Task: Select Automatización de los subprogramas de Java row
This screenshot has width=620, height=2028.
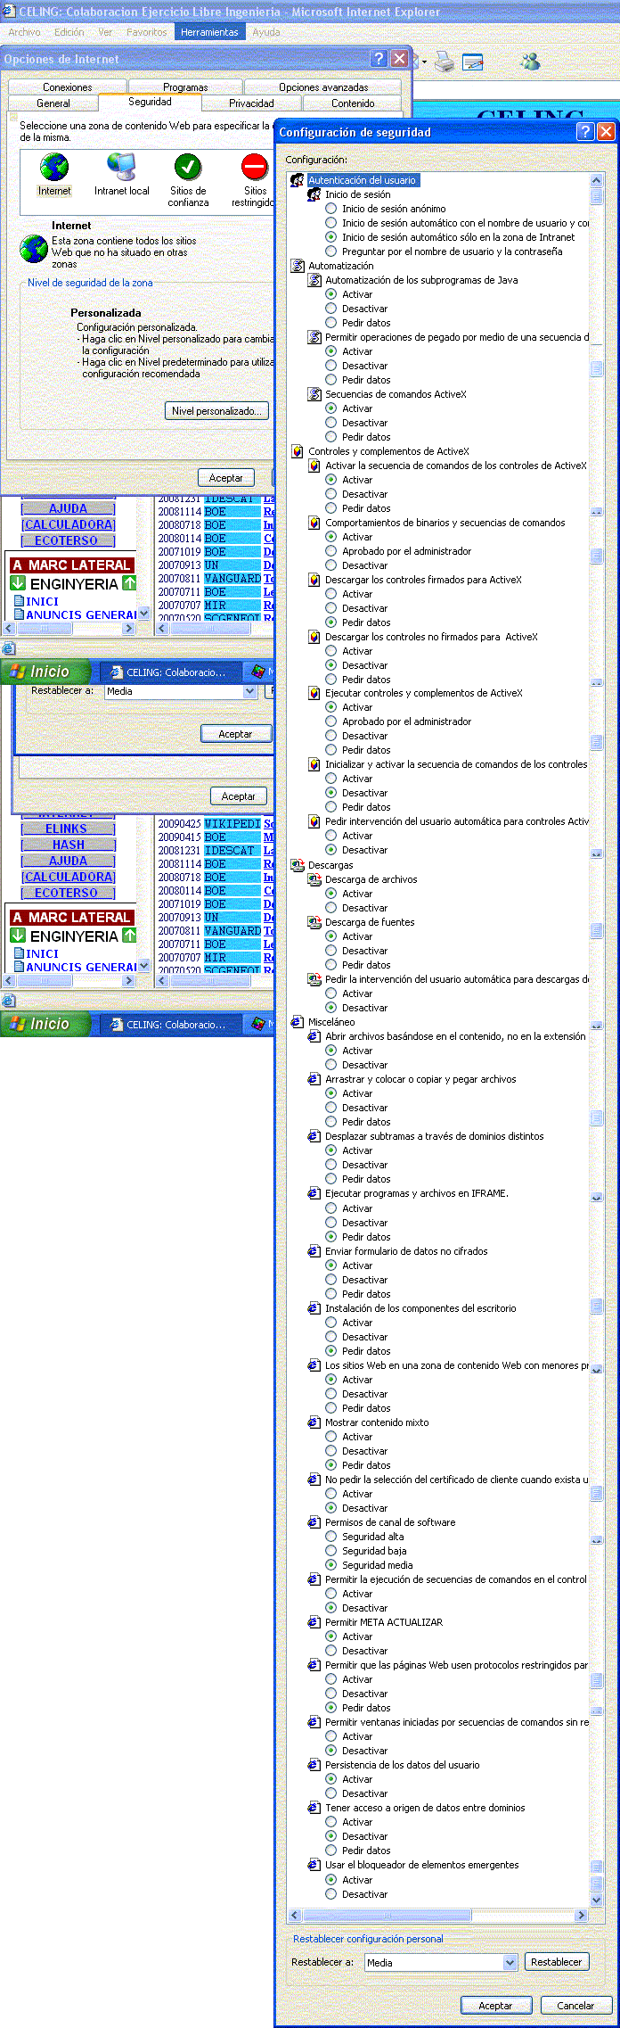Action: 421,280
